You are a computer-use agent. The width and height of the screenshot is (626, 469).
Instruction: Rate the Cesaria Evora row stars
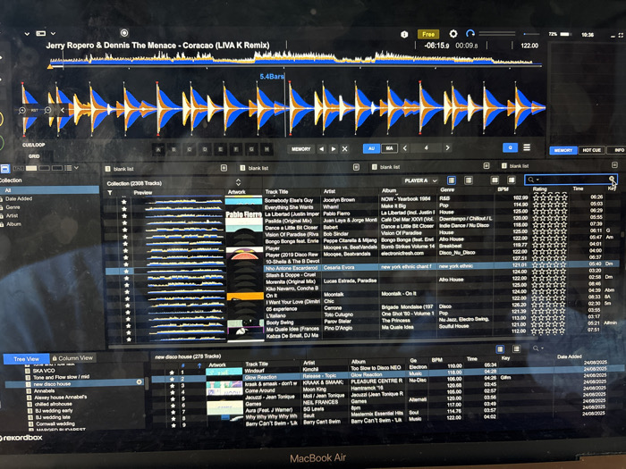click(550, 264)
